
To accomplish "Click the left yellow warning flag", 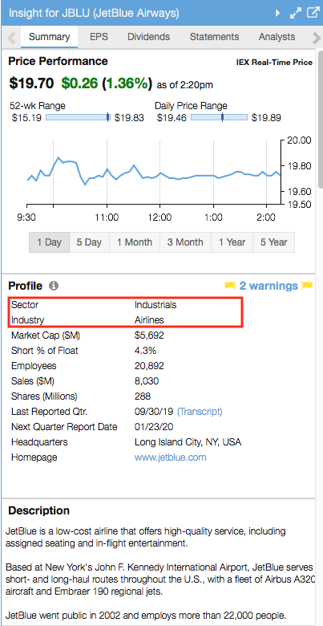I will coord(230,286).
